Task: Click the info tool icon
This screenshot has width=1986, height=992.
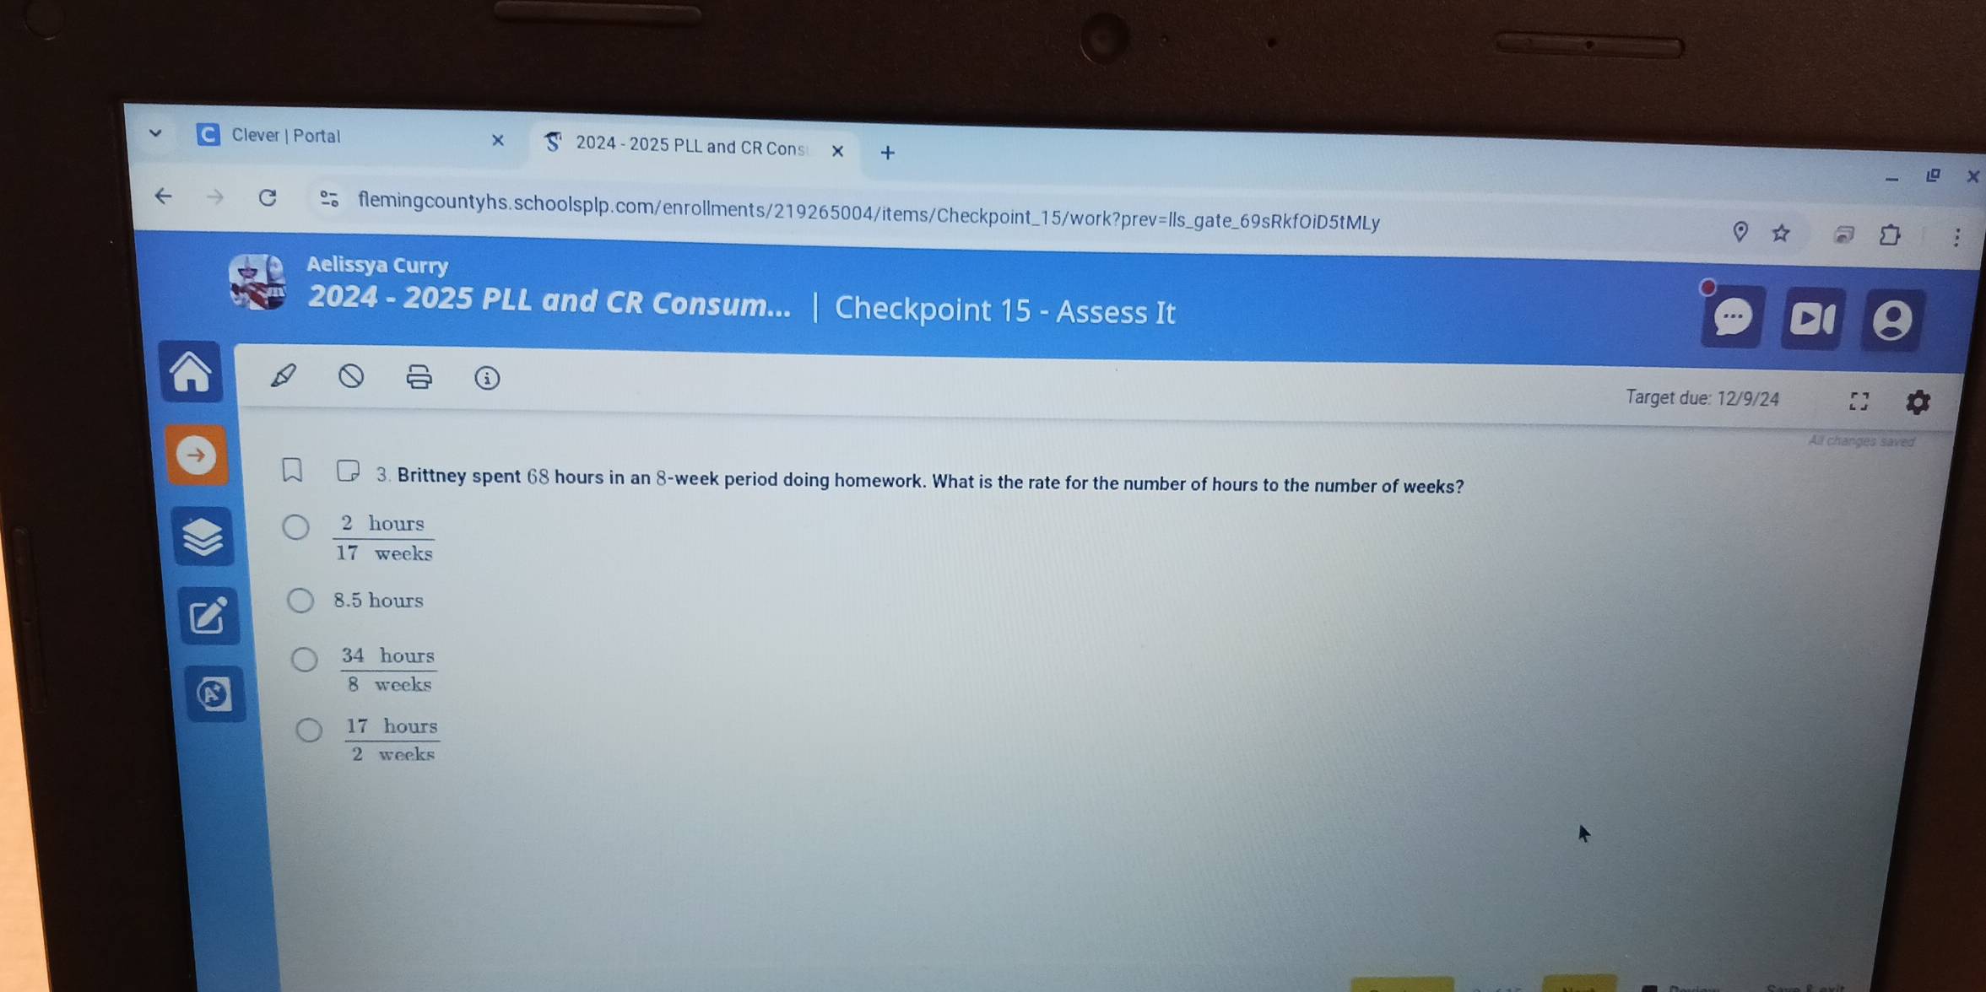Action: pyautogui.click(x=486, y=378)
